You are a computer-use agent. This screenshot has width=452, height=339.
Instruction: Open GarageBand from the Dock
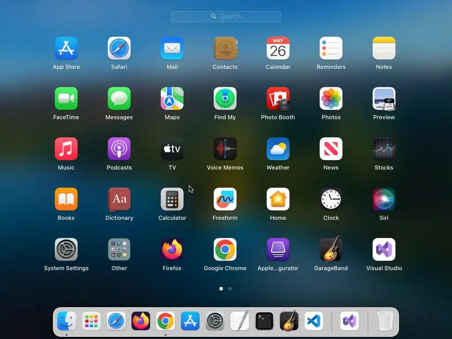pyautogui.click(x=289, y=320)
